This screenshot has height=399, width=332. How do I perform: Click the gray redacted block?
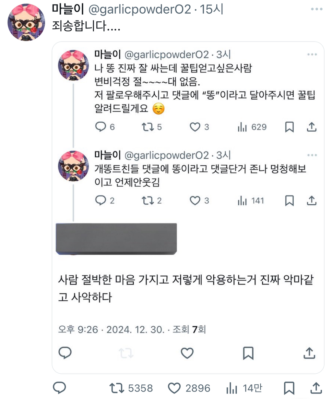[x=116, y=238]
